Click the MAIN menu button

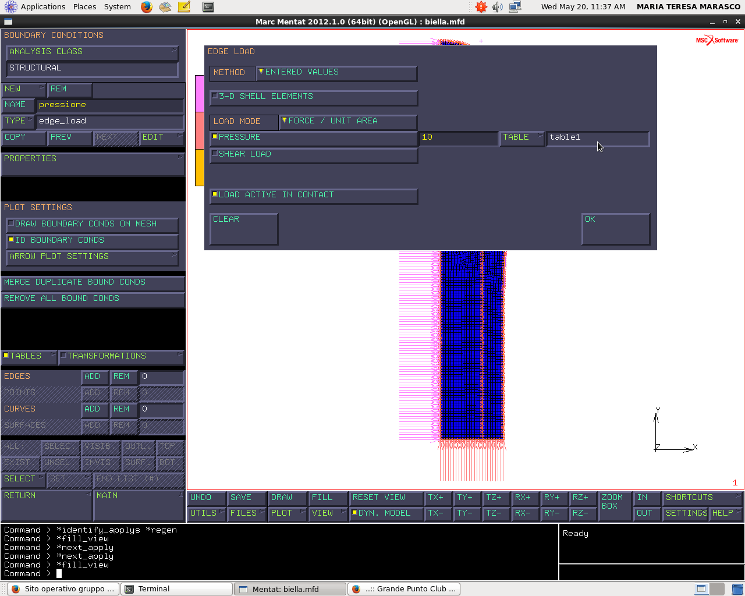139,506
